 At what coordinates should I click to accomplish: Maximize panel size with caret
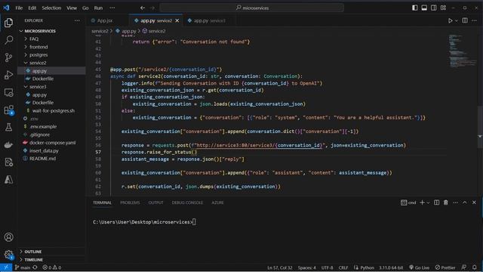point(465,202)
